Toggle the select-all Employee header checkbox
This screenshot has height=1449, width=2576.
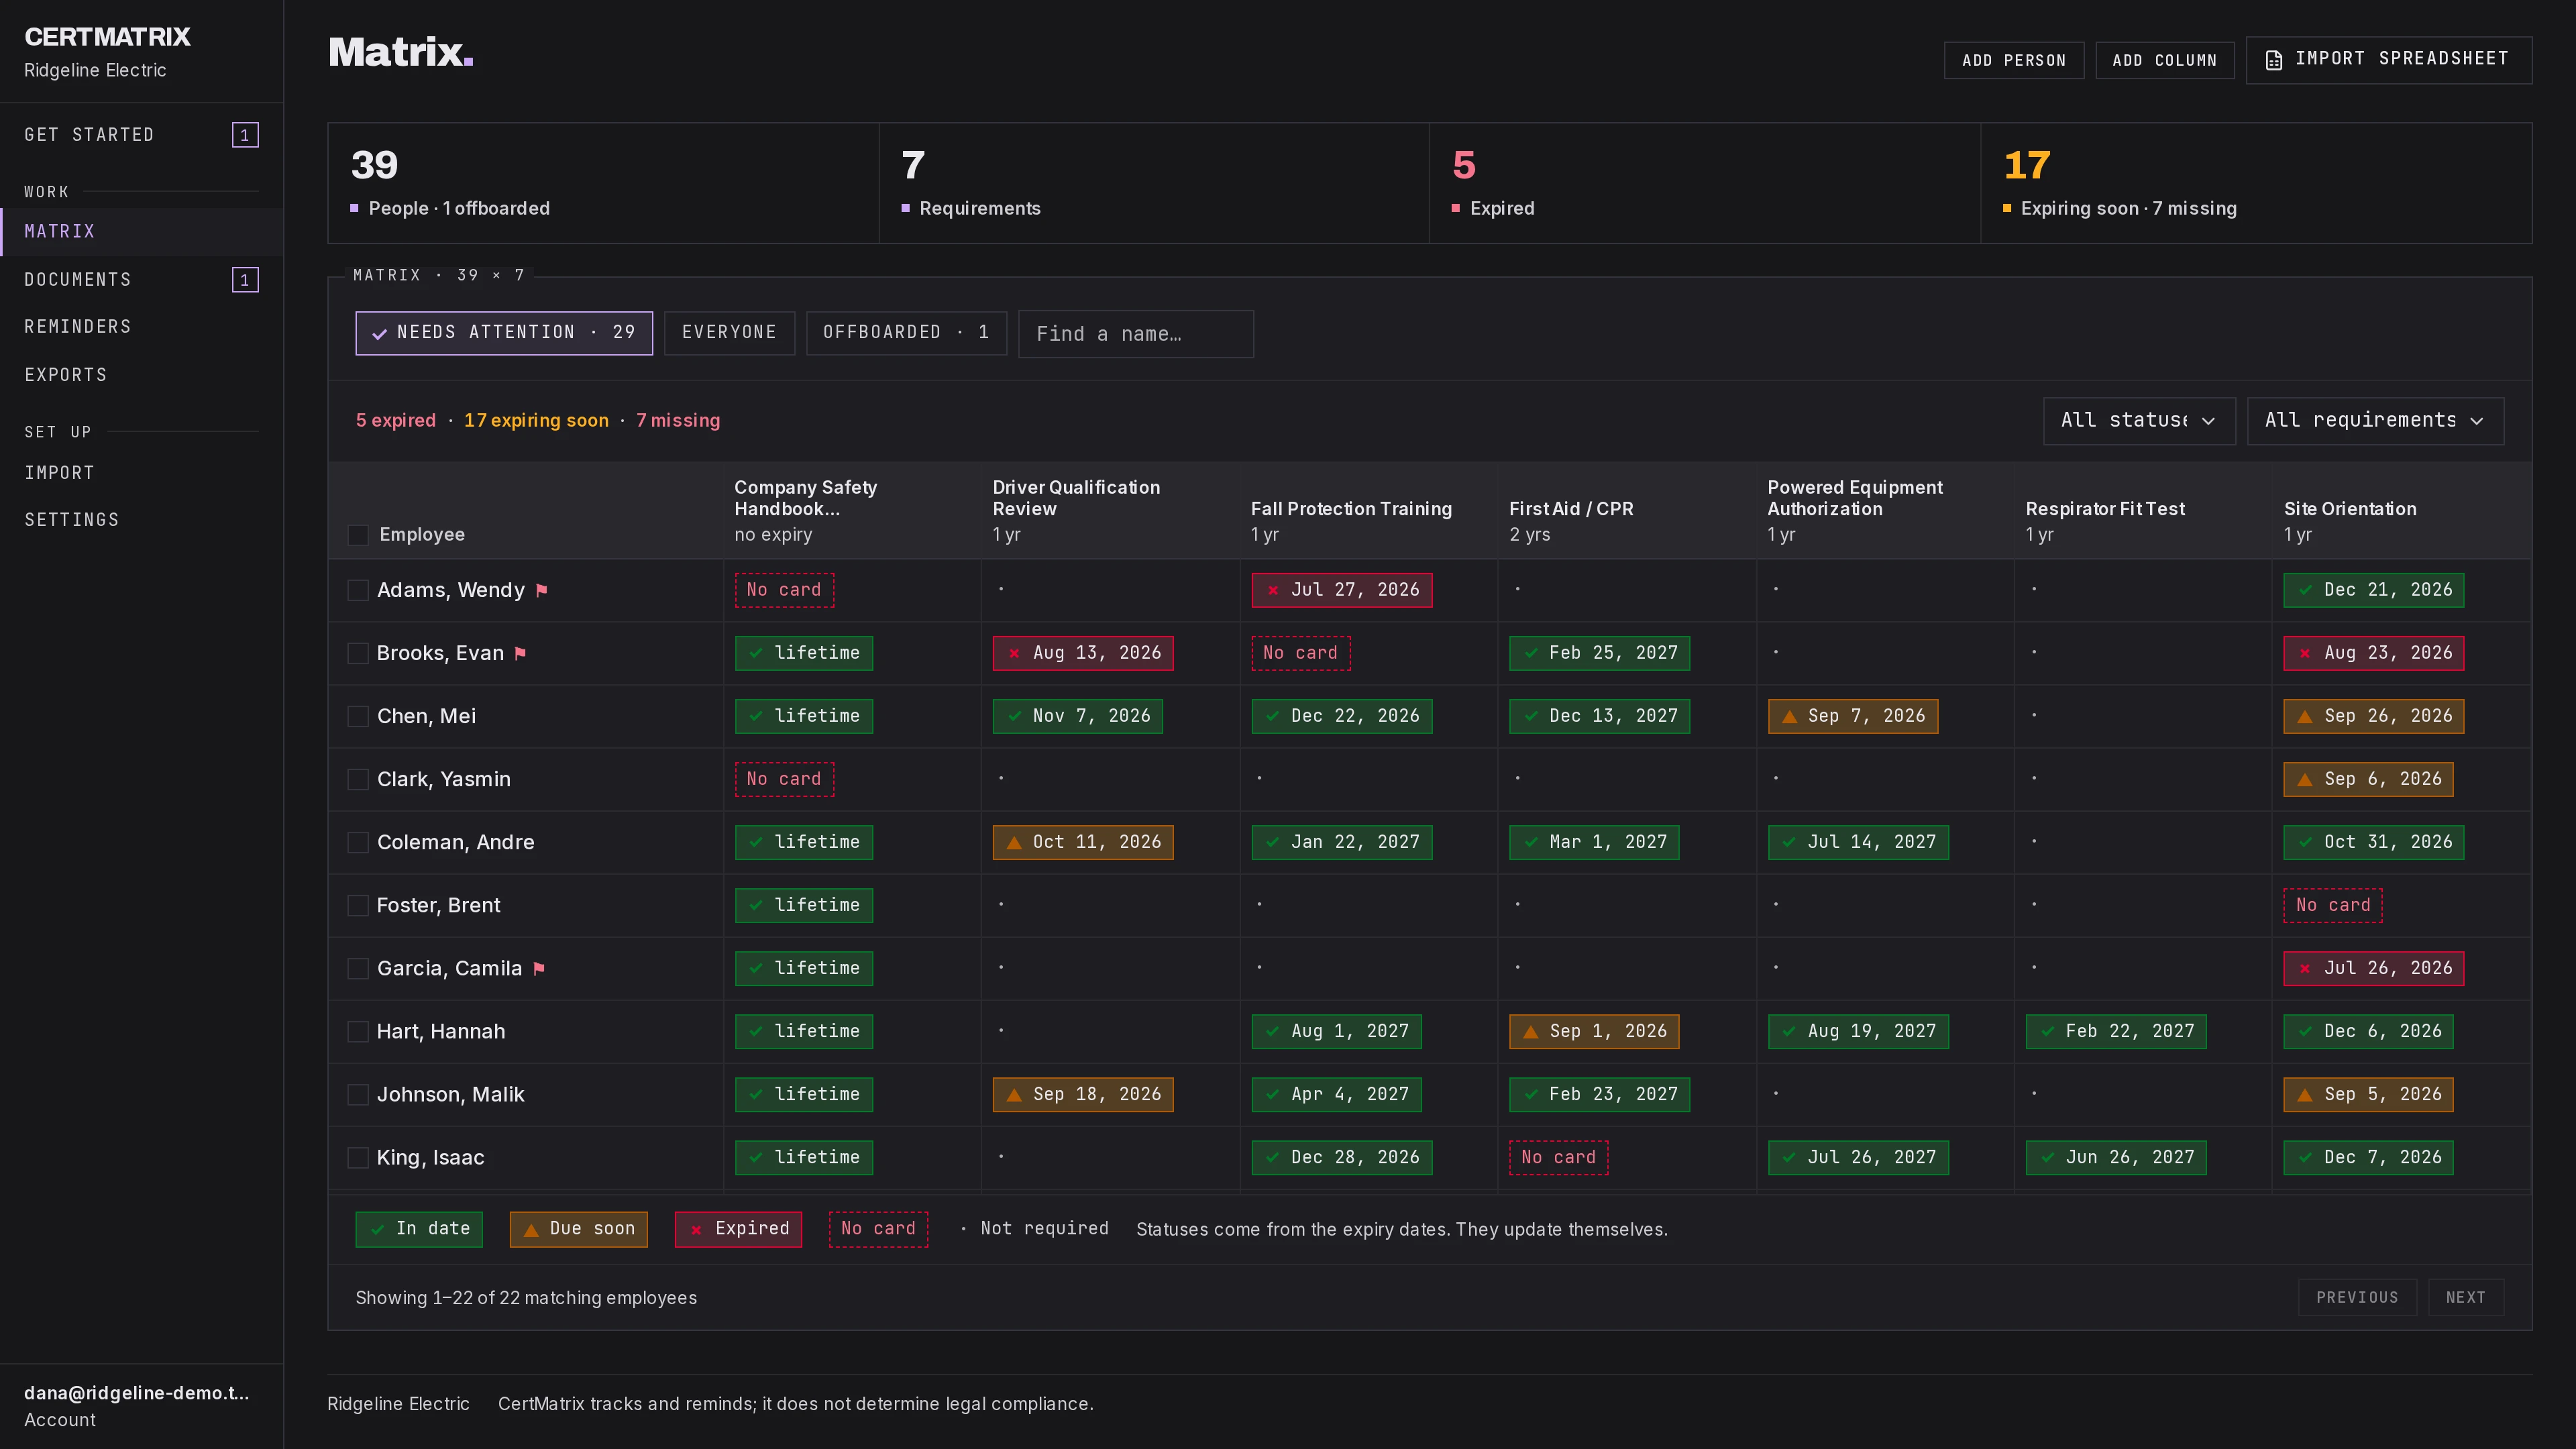[x=358, y=535]
